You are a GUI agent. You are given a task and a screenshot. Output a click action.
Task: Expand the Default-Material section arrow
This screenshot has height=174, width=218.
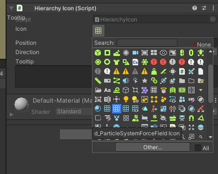tap(11, 115)
